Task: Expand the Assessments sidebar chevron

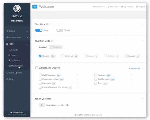Action: 27,37
